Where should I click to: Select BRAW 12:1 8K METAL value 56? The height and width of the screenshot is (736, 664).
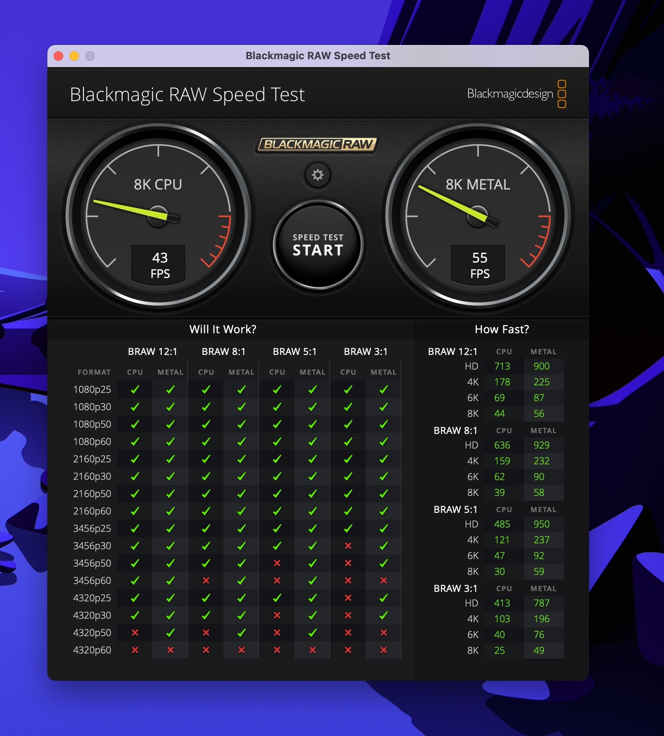click(539, 414)
